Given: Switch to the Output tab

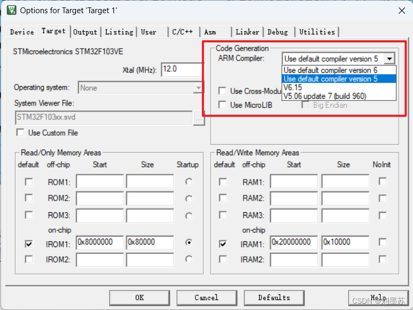Looking at the screenshot, I should pos(85,32).
